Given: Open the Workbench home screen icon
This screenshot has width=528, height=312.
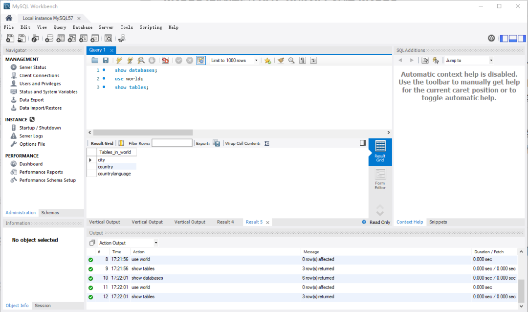Looking at the screenshot, I should coord(9,18).
